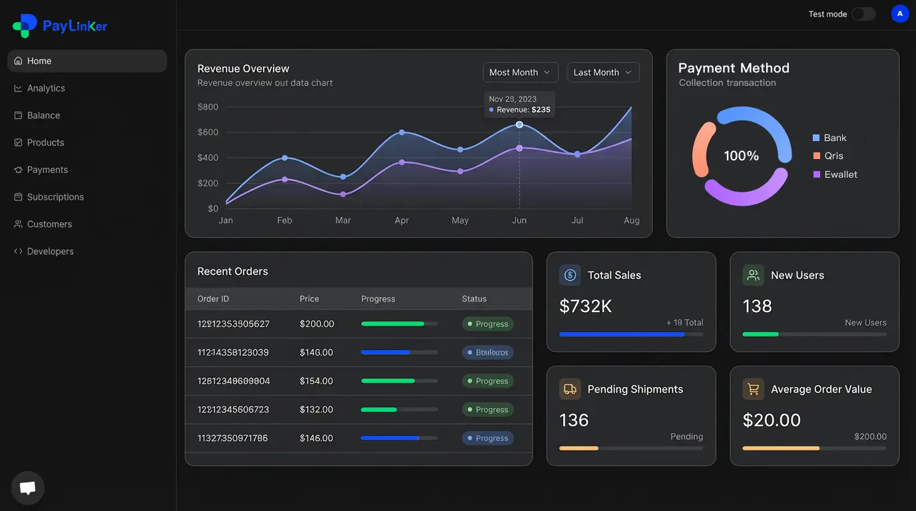Click the avatar button in top right corner
Image resolution: width=916 pixels, height=511 pixels.
pyautogui.click(x=900, y=13)
